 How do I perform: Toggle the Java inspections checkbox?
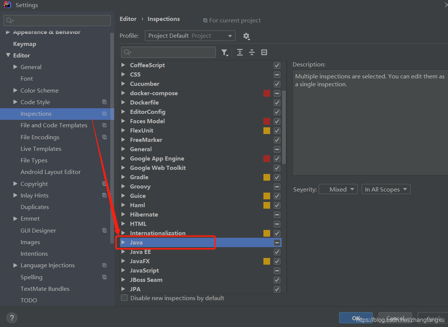[x=277, y=243]
